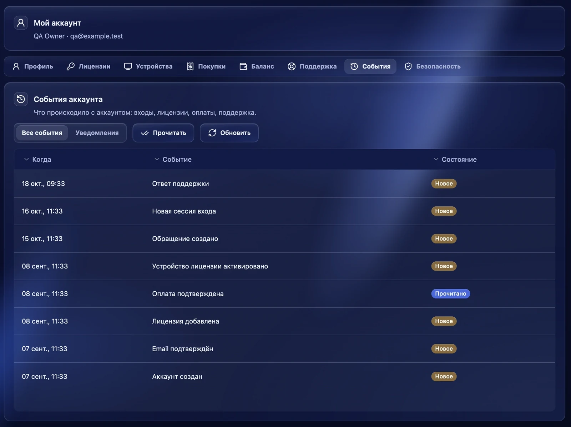Click the Новое badge for Лицензия добавлена
Screen dimensions: 571x427
click(x=444, y=321)
